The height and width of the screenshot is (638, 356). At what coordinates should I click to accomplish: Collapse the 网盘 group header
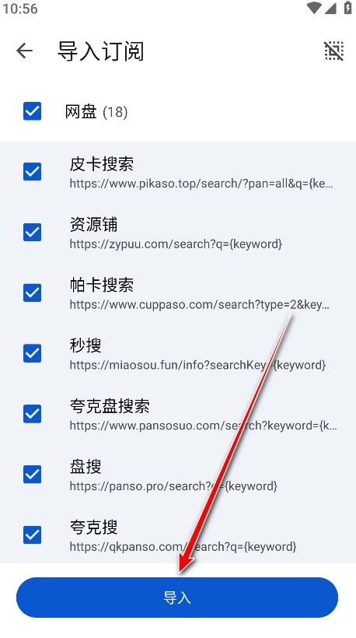click(x=178, y=111)
